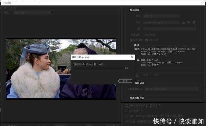
Task: Toggle the set start timecode checkbox
Action: [127, 116]
